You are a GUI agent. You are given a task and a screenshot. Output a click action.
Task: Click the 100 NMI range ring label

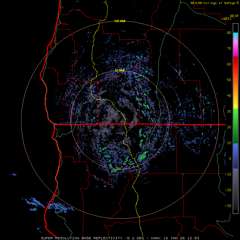pyautogui.click(x=120, y=21)
